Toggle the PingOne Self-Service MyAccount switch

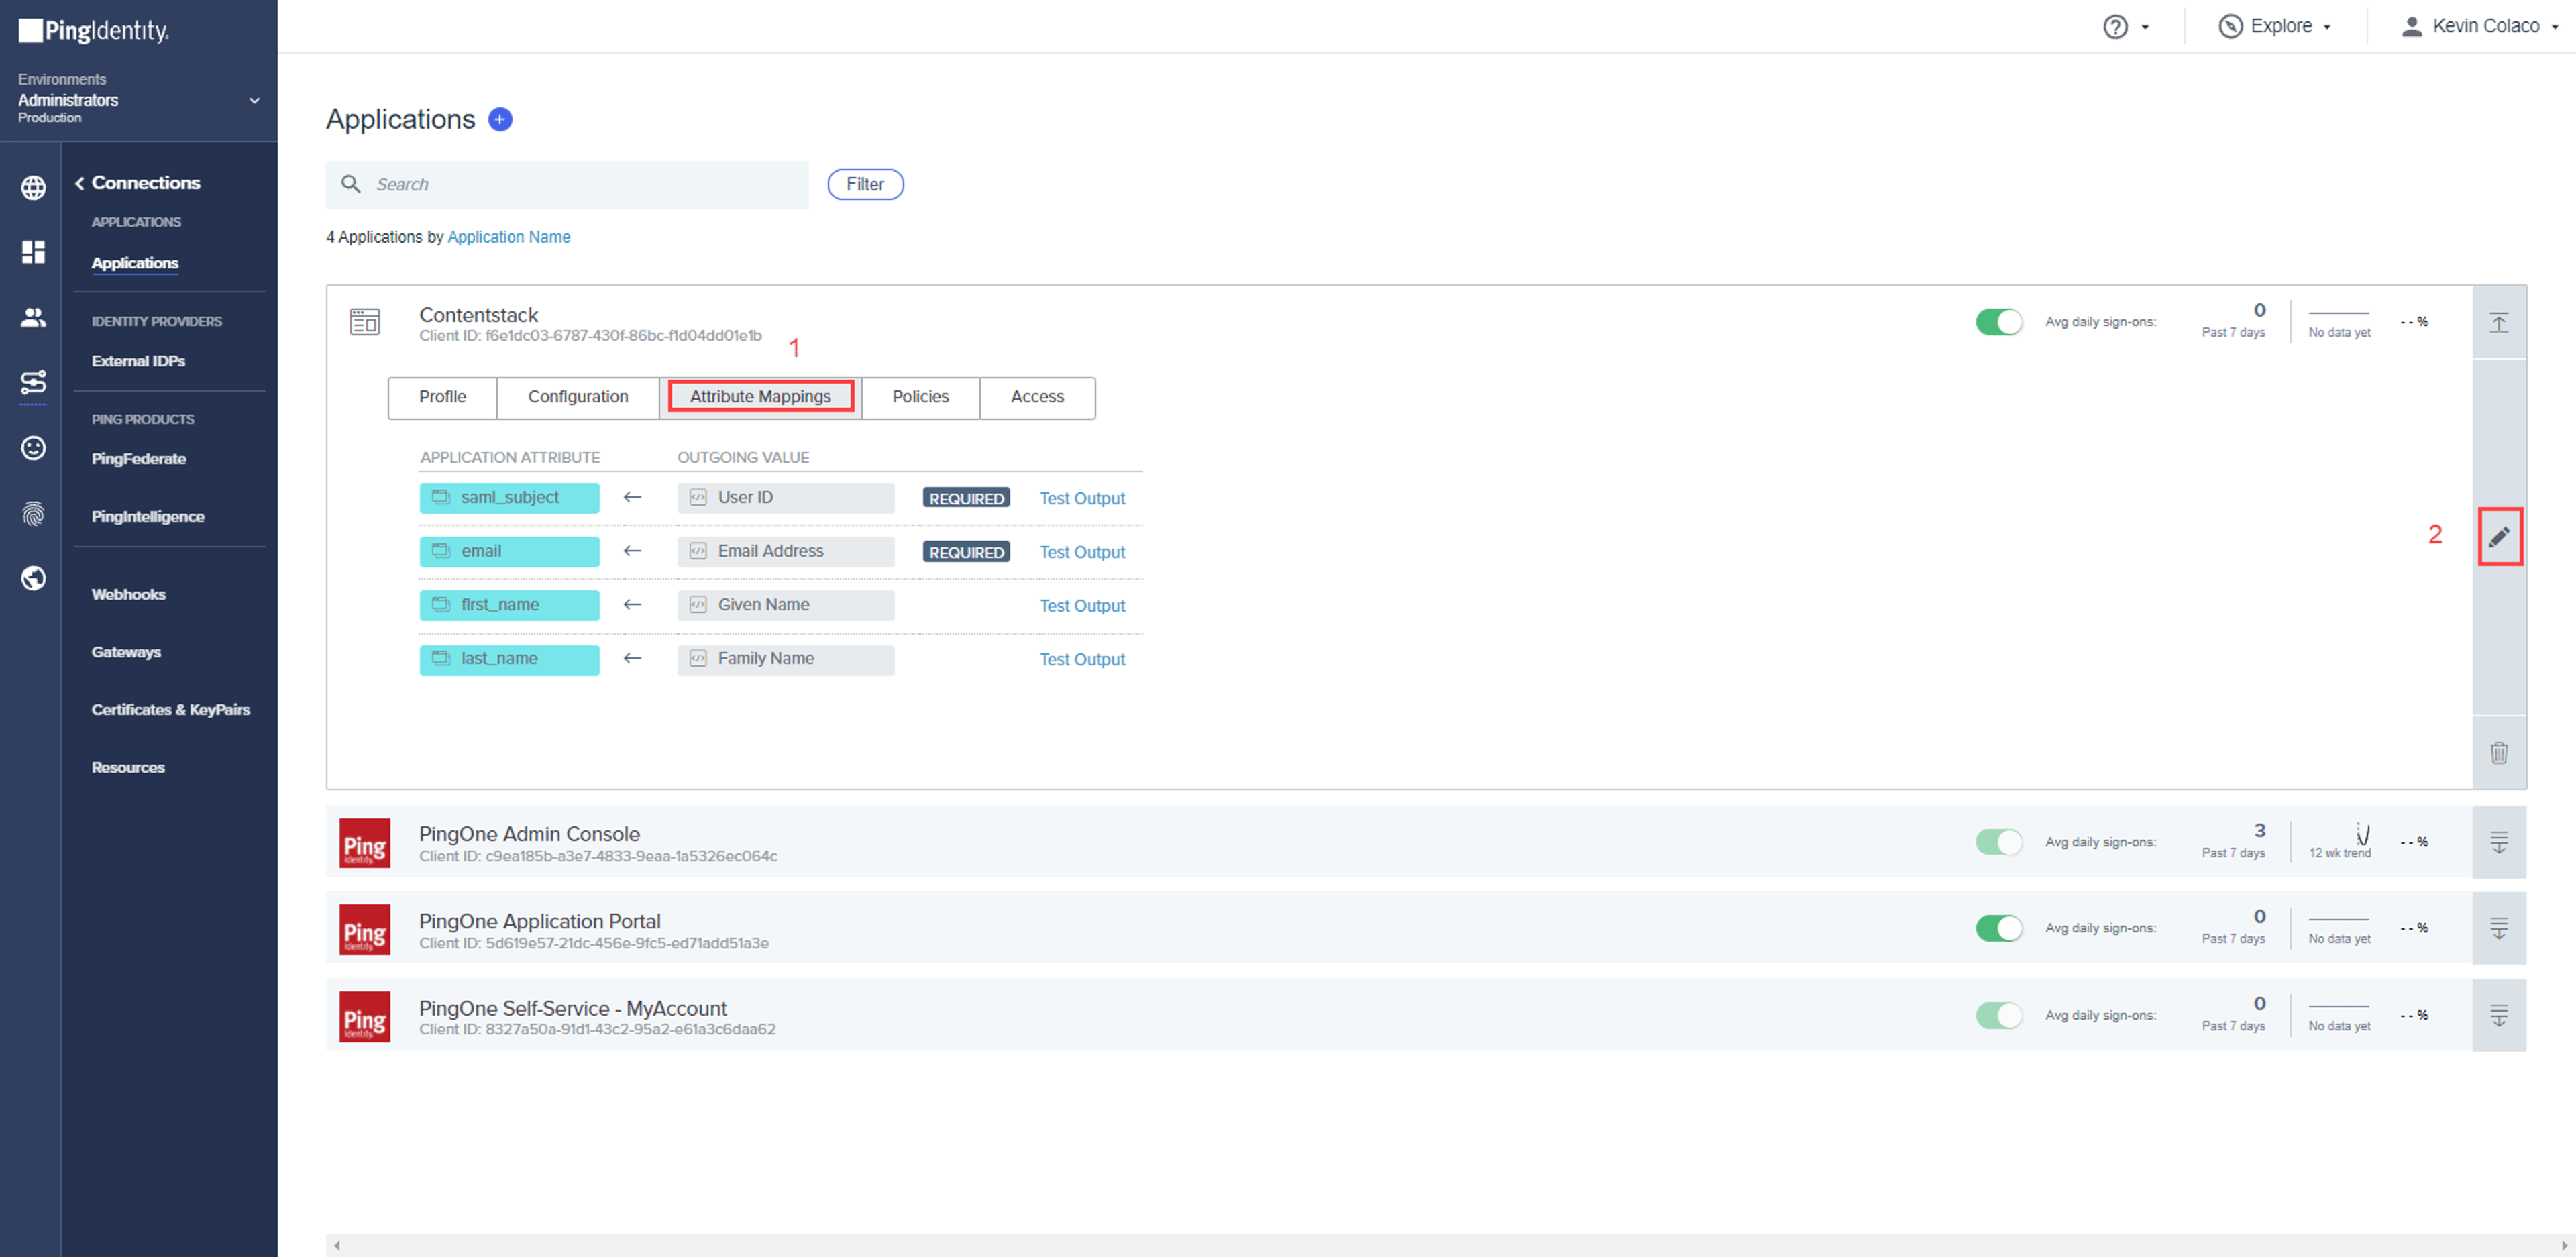pos(1998,1016)
